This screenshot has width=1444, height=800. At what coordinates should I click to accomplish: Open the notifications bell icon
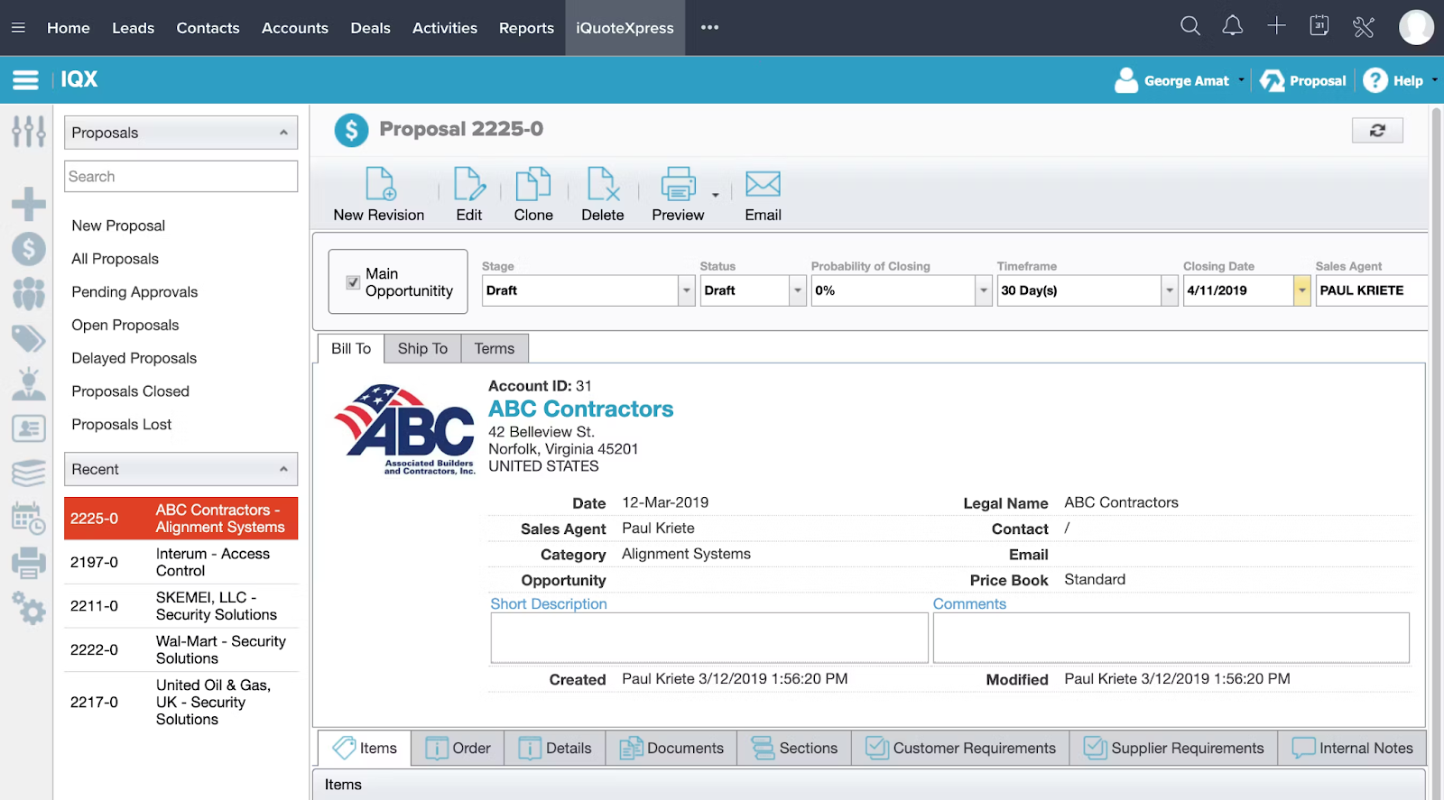pyautogui.click(x=1232, y=27)
